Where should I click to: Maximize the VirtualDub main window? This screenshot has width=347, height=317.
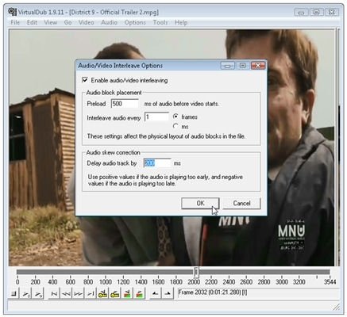tap(316, 12)
